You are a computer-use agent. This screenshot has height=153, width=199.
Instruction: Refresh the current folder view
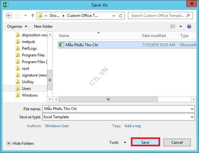[121, 16]
